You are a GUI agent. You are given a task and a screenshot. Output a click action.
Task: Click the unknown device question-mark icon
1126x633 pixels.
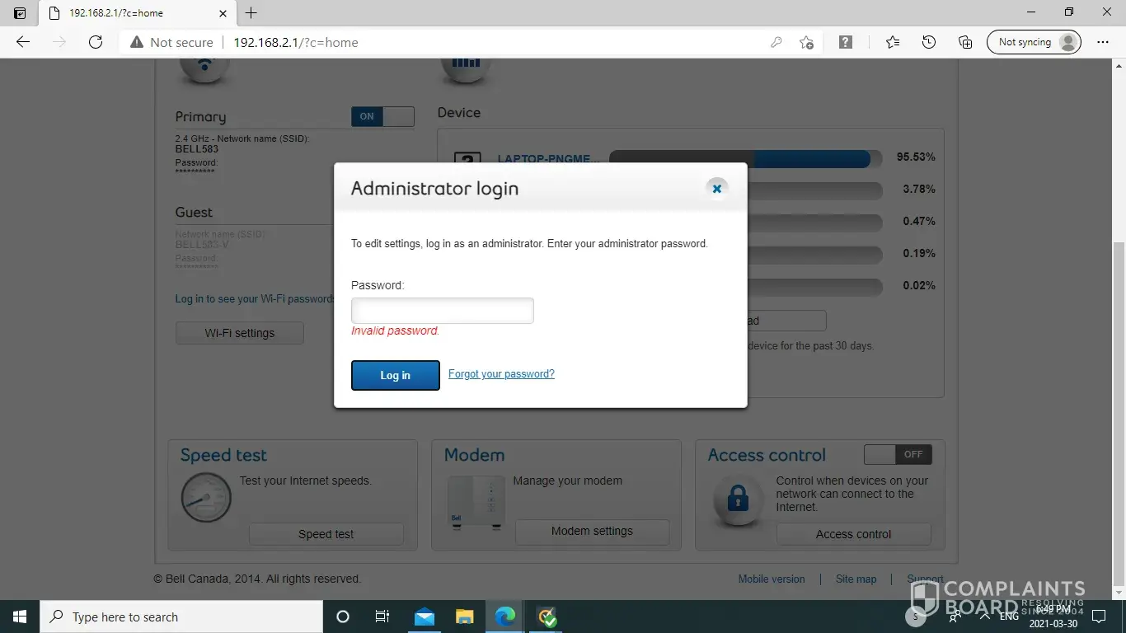point(467,160)
